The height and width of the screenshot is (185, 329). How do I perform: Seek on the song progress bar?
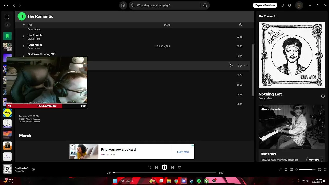coord(164,173)
